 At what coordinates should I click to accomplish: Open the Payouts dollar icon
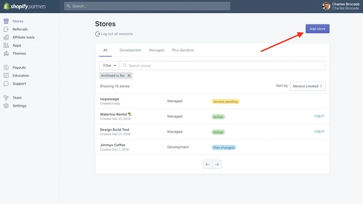click(6, 68)
